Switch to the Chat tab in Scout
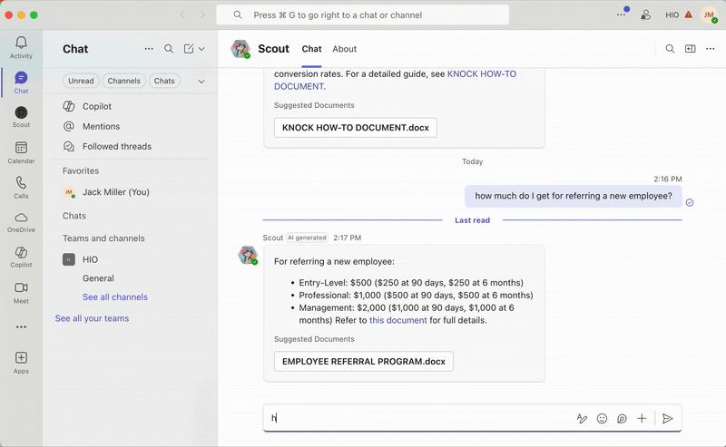This screenshot has height=447, width=726. point(311,49)
